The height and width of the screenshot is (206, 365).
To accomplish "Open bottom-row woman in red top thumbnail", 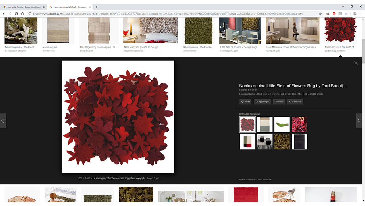I will [331, 194].
